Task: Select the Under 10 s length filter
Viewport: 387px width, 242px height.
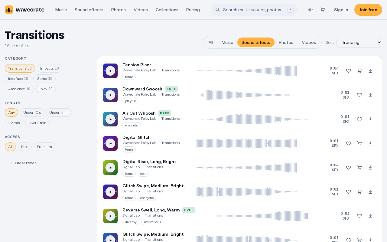Action: [32, 113]
